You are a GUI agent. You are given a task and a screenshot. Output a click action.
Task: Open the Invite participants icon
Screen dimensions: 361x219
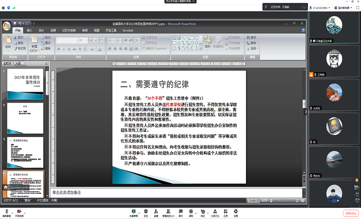point(157,211)
